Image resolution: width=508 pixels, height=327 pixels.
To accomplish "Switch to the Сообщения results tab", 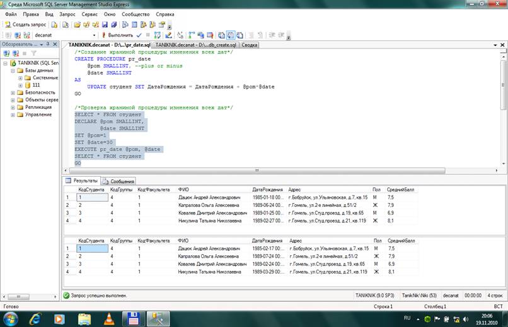I will tap(118, 180).
